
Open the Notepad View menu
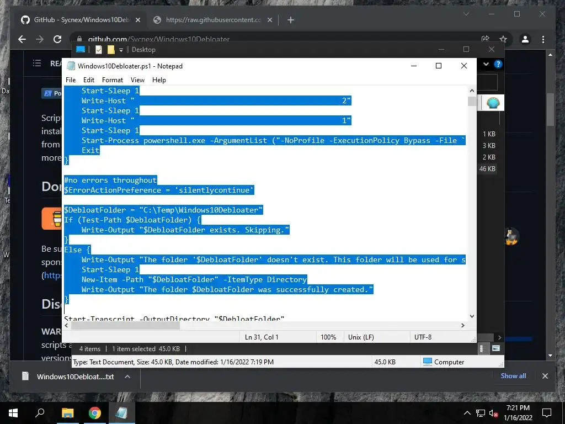[x=137, y=80]
